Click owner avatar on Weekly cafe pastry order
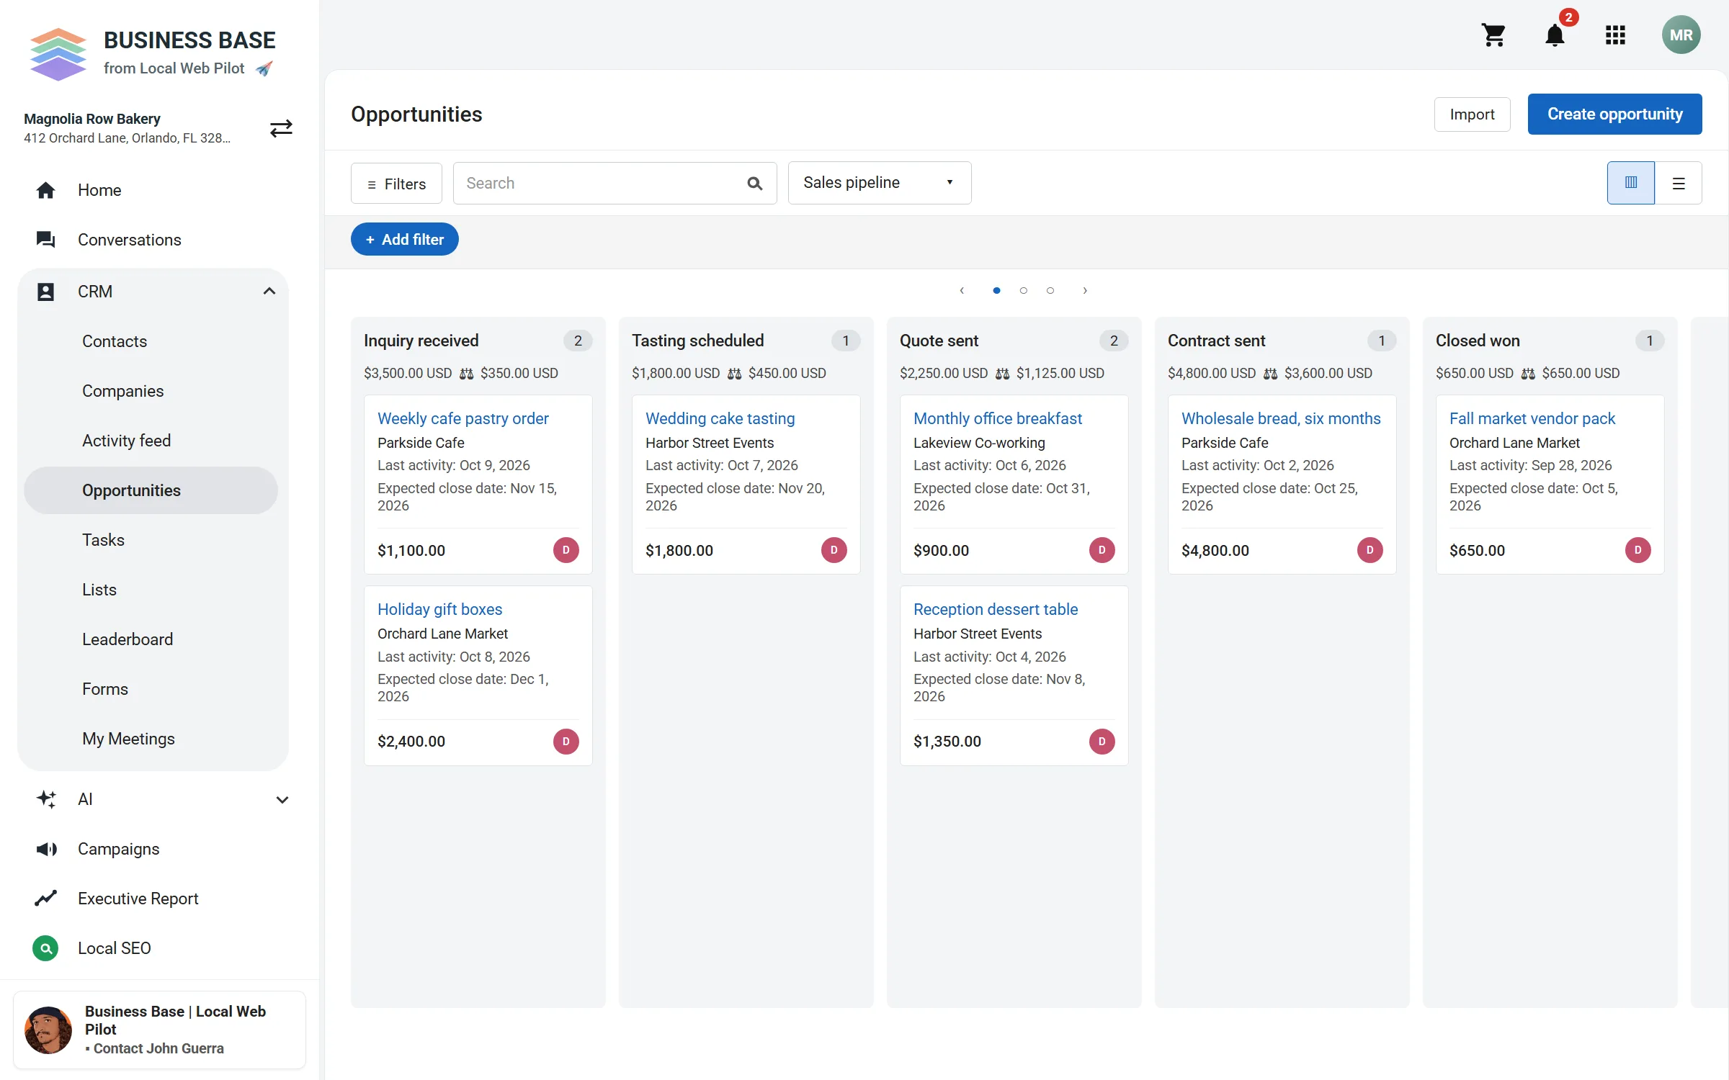The width and height of the screenshot is (1729, 1080). coord(566,550)
